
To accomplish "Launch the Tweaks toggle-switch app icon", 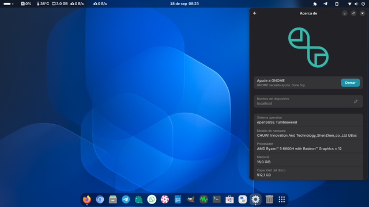I will [242, 200].
